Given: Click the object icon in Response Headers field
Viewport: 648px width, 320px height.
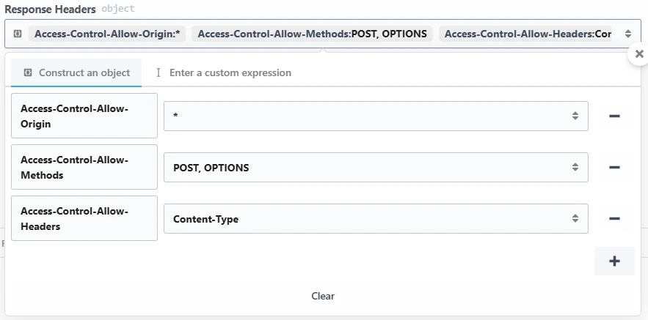Looking at the screenshot, I should 18,34.
